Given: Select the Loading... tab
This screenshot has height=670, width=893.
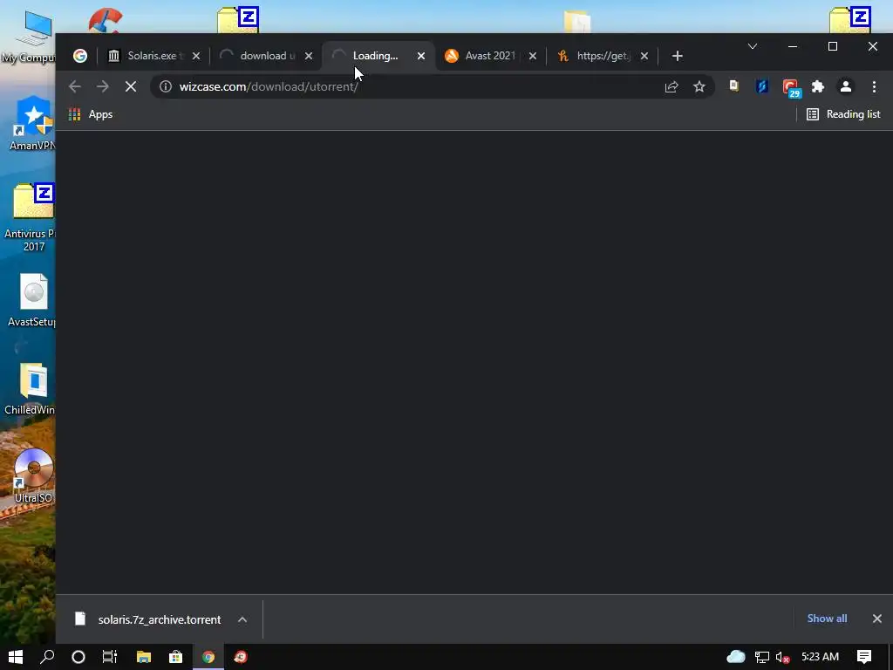Looking at the screenshot, I should click(x=378, y=56).
